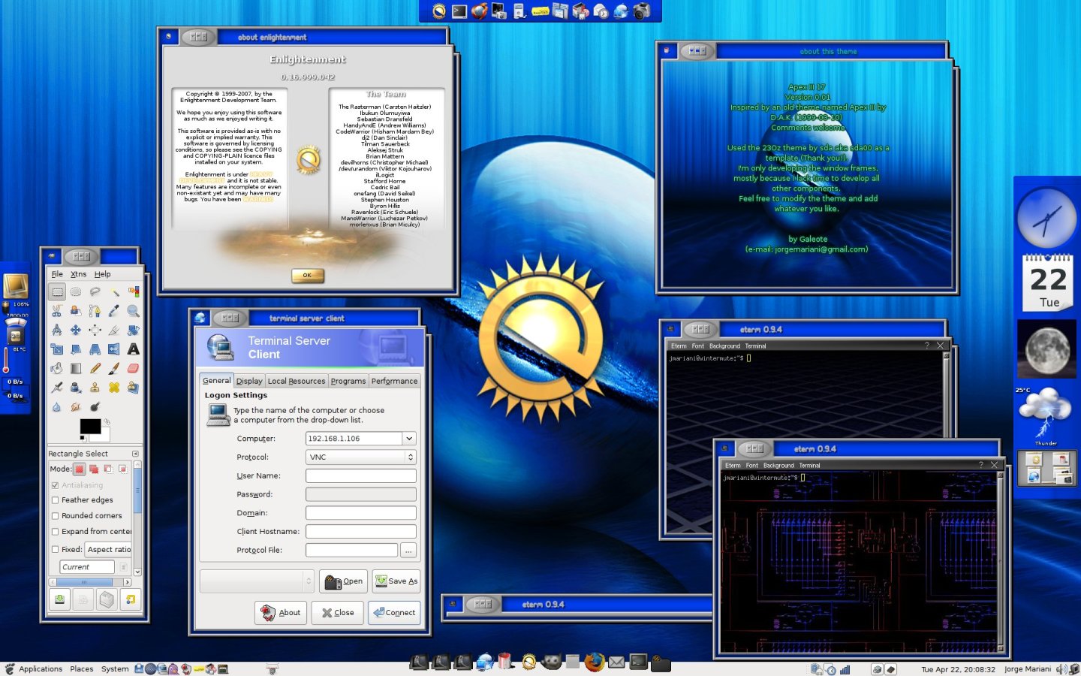Select the Blend gradient tool

coord(76,369)
